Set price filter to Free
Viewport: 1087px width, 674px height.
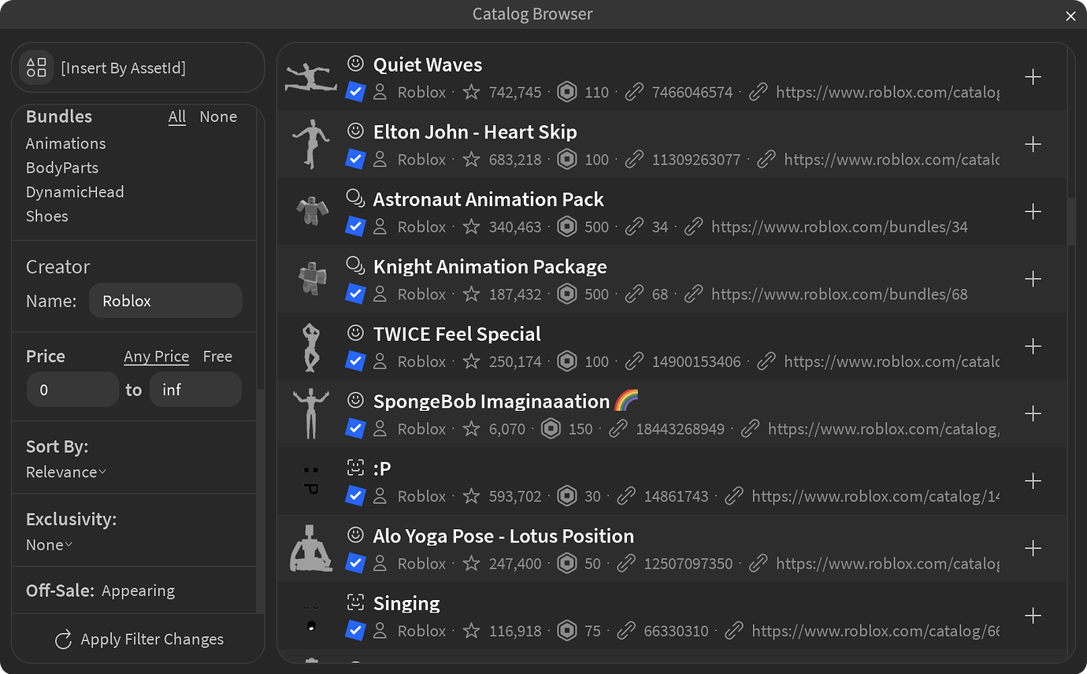click(x=217, y=357)
